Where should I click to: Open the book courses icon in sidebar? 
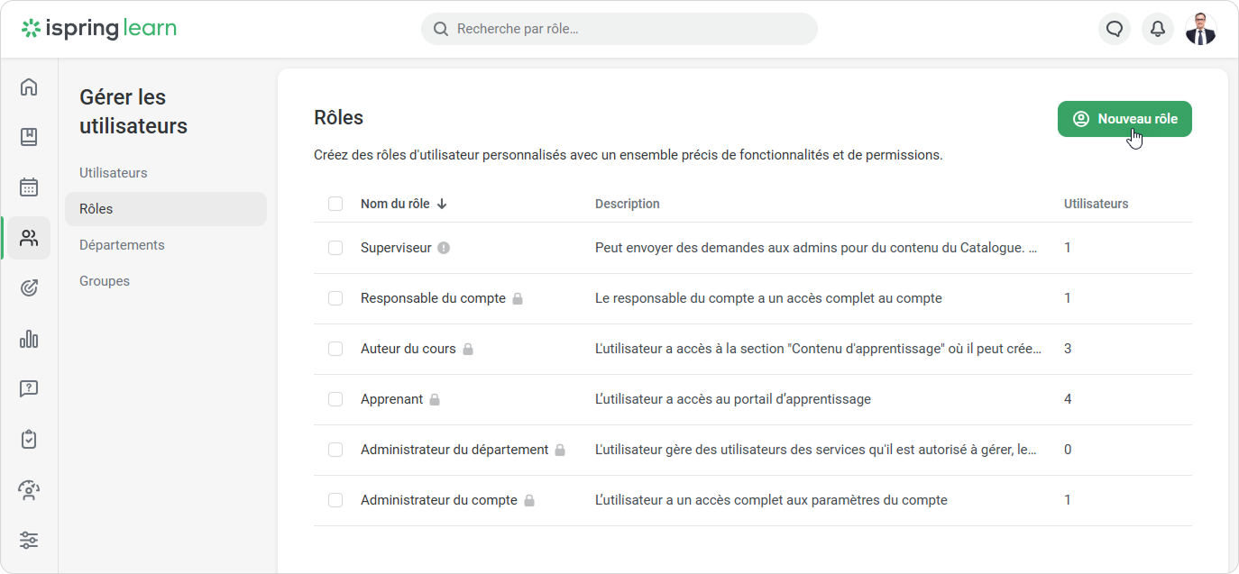29,137
